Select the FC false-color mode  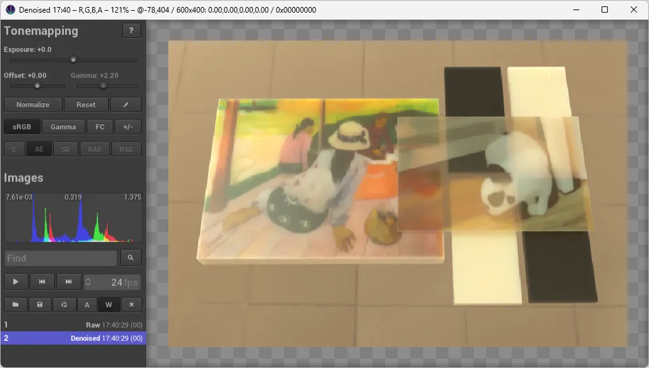[x=100, y=126]
